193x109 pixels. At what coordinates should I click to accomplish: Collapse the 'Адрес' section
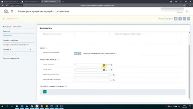[47, 48]
